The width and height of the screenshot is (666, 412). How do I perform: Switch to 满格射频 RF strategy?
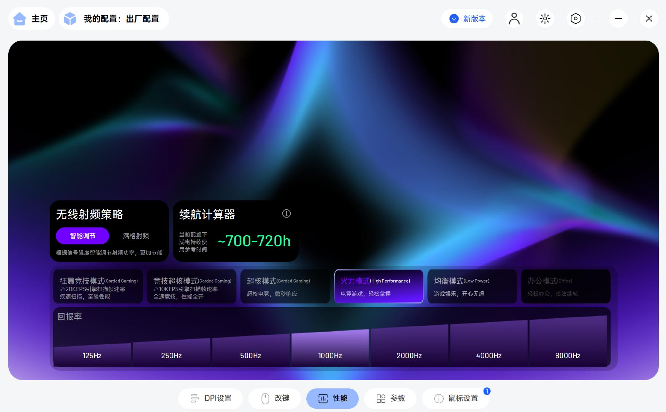point(136,236)
